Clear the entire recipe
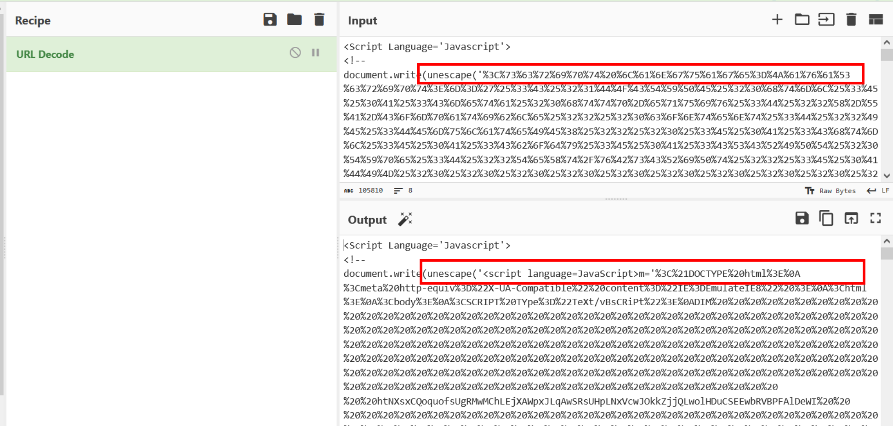 [x=319, y=19]
